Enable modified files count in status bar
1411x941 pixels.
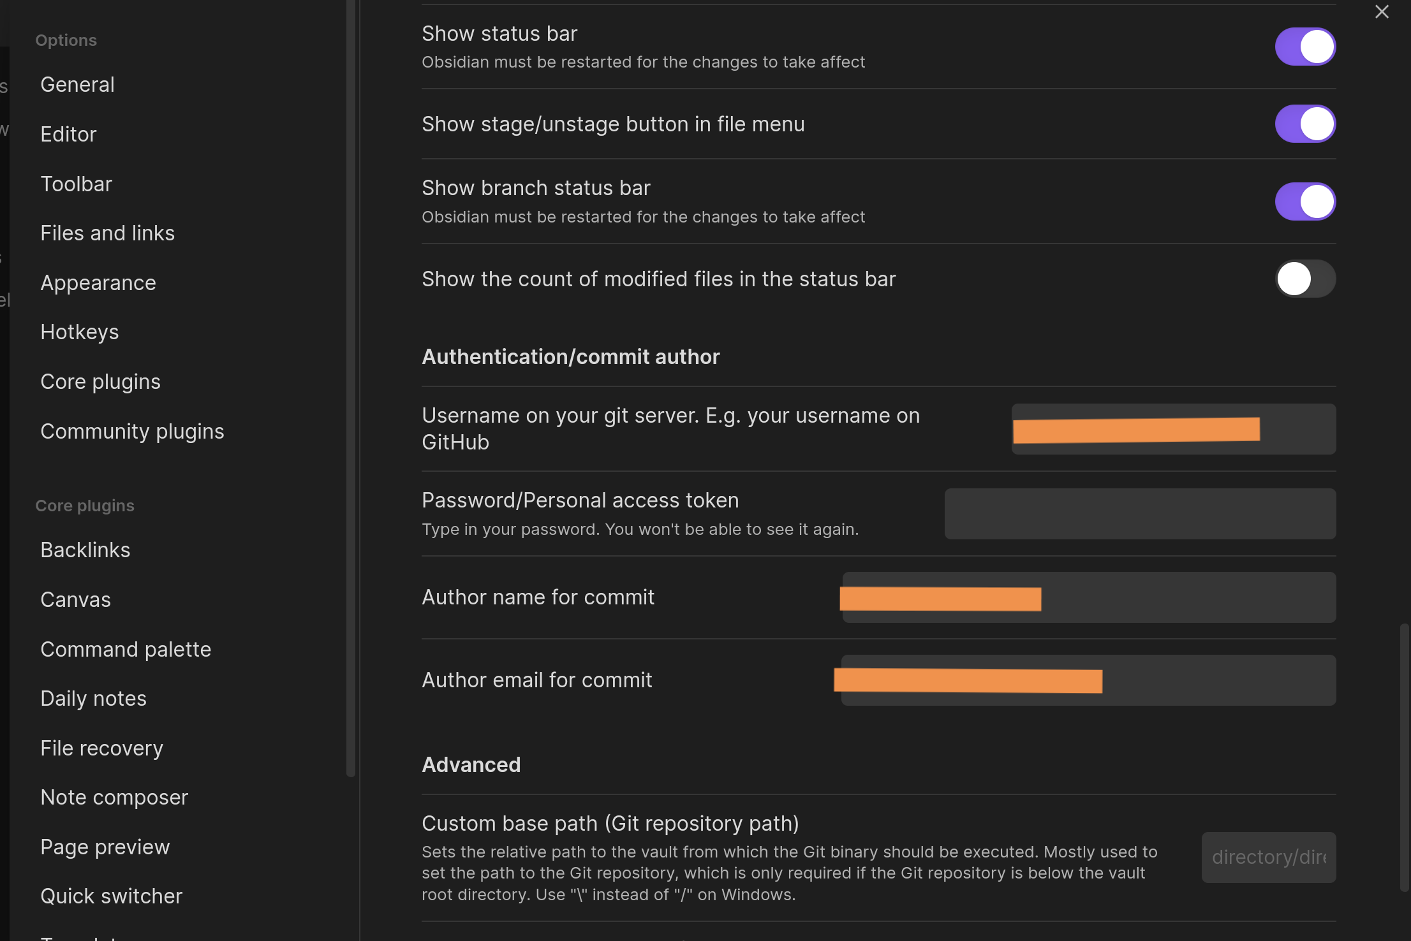[1305, 279]
